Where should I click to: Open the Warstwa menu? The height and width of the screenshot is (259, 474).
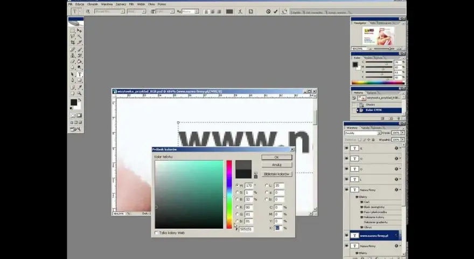[107, 4]
